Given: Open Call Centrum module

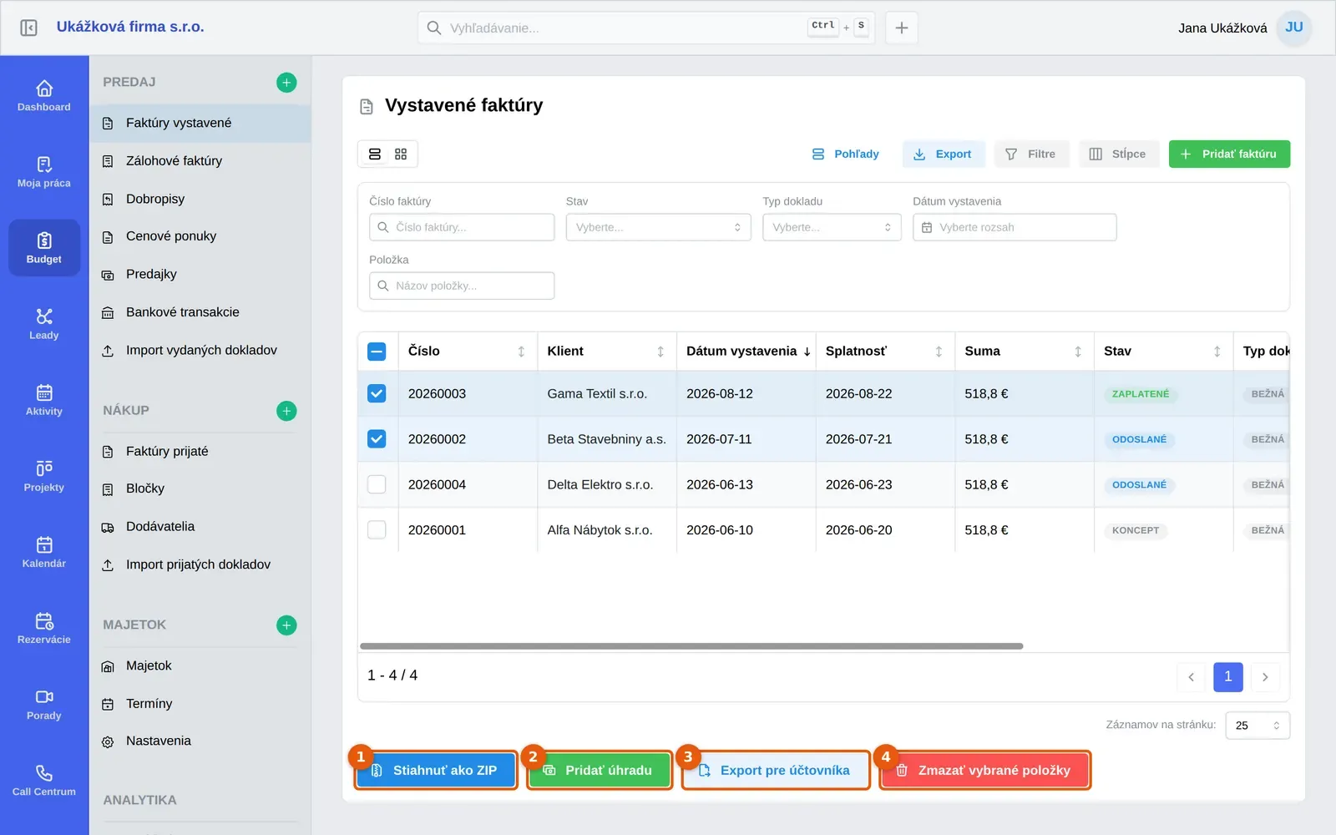Looking at the screenshot, I should coord(44,780).
